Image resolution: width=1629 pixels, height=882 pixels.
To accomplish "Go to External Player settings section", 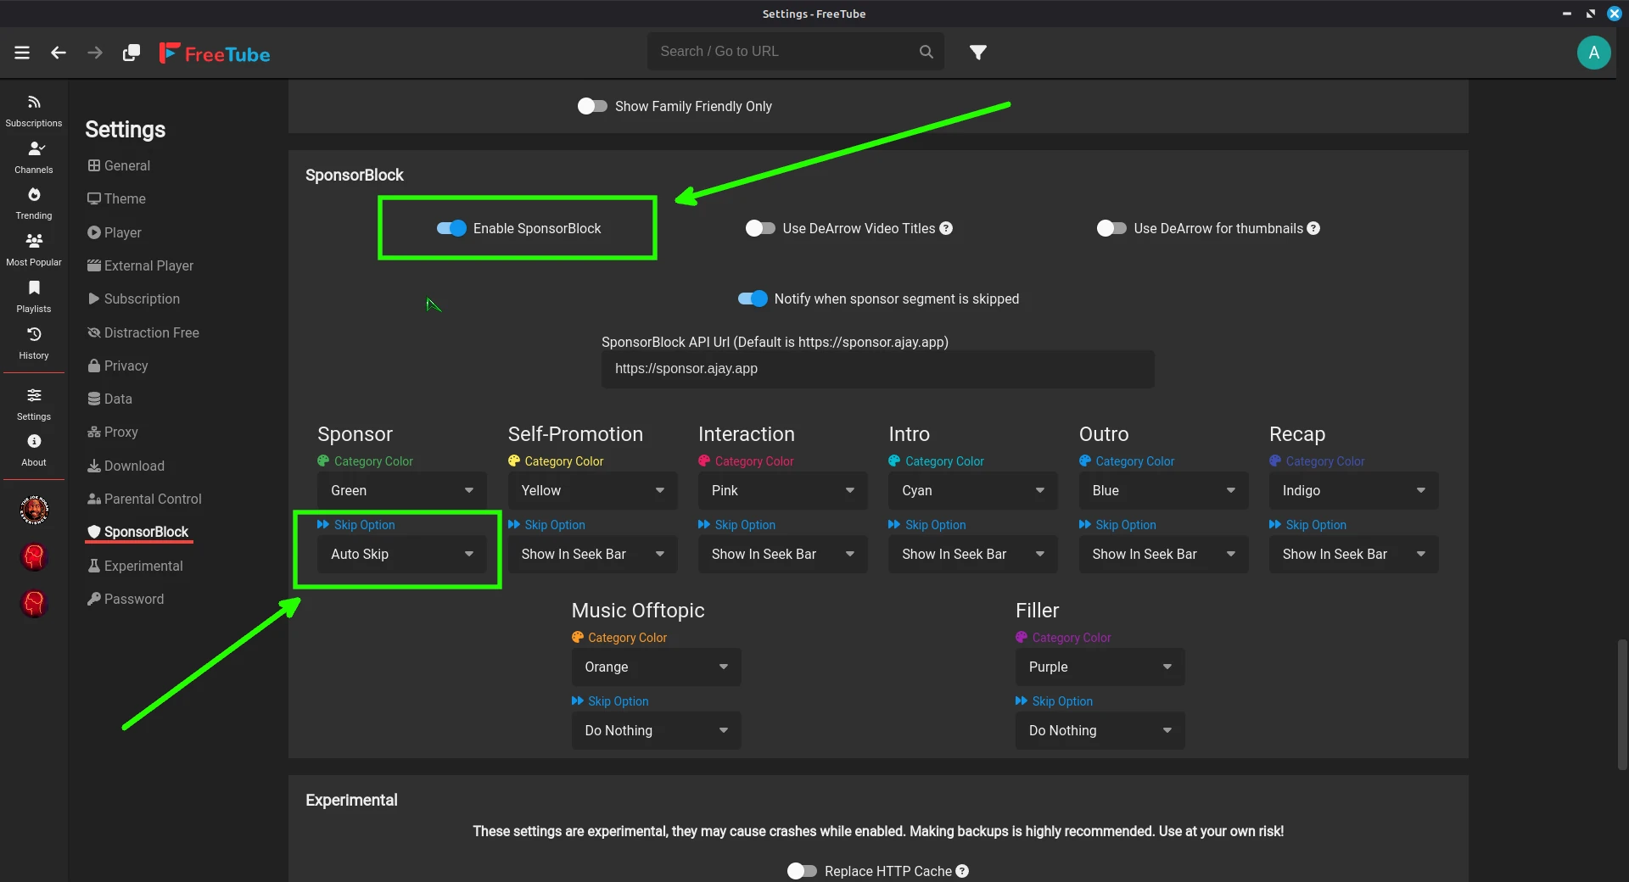I will click(x=140, y=265).
